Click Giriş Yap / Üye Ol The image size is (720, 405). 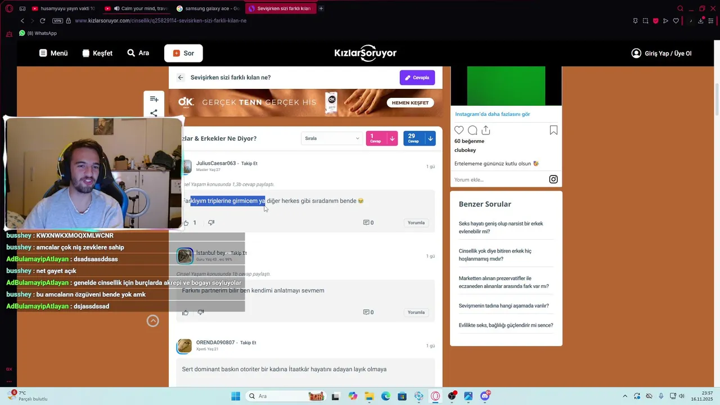click(x=661, y=53)
